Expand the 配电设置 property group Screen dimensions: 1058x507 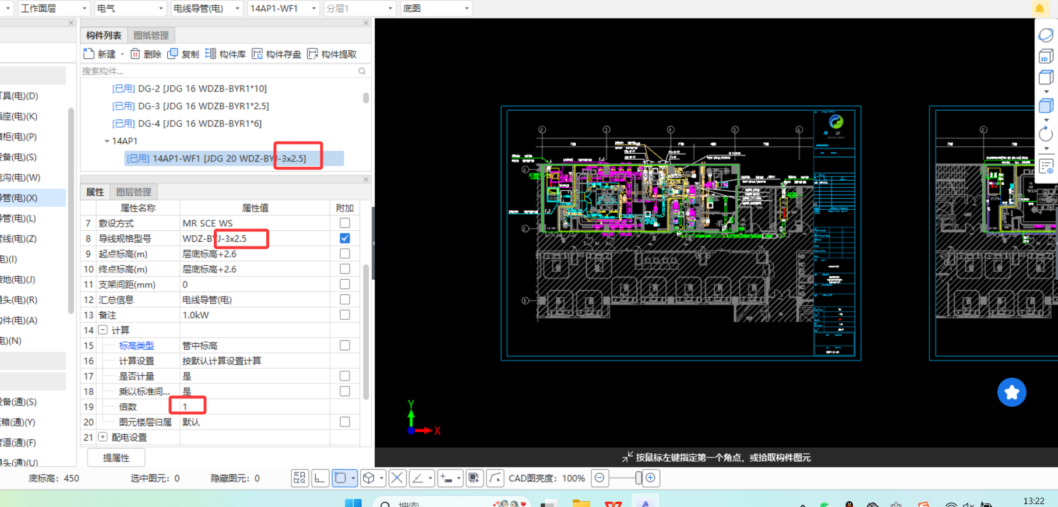click(103, 437)
